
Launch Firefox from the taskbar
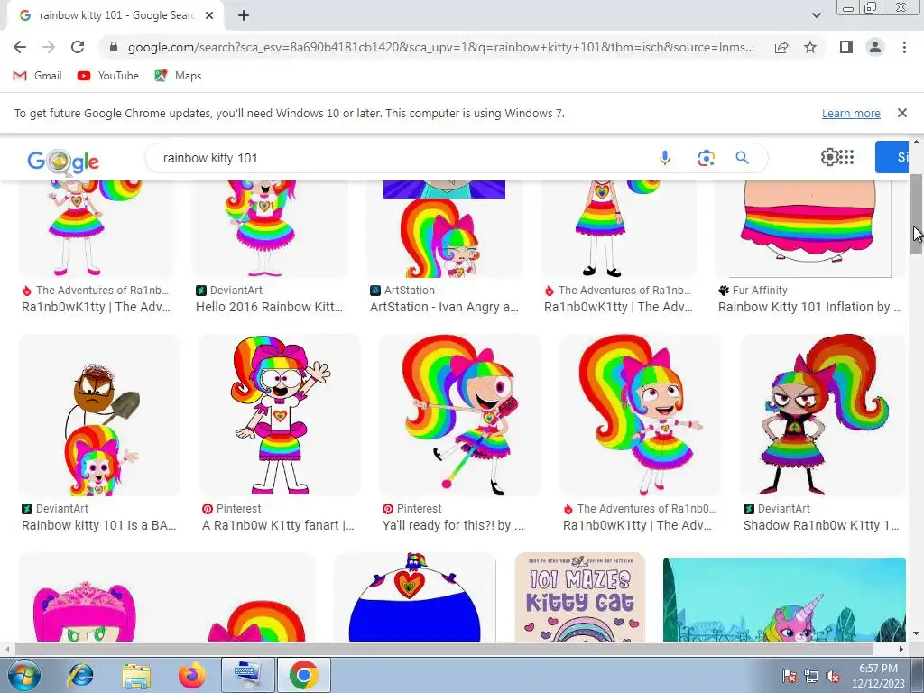(x=191, y=675)
